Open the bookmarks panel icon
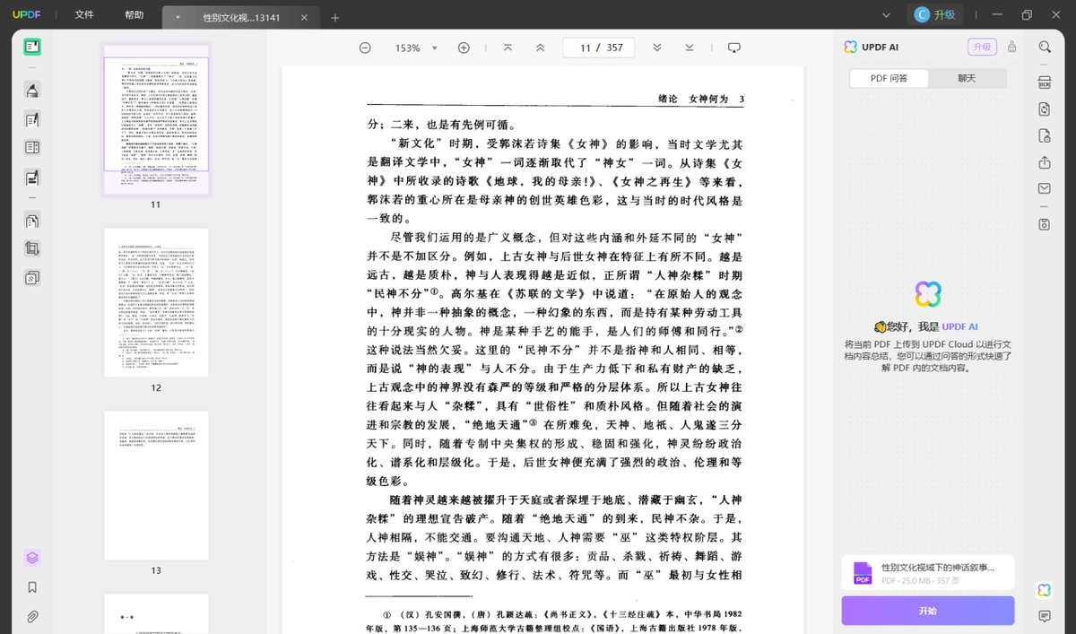 point(32,587)
